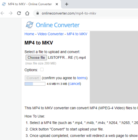Click the '(max file size 200 MB)' note

pyautogui.click(x=41, y=63)
